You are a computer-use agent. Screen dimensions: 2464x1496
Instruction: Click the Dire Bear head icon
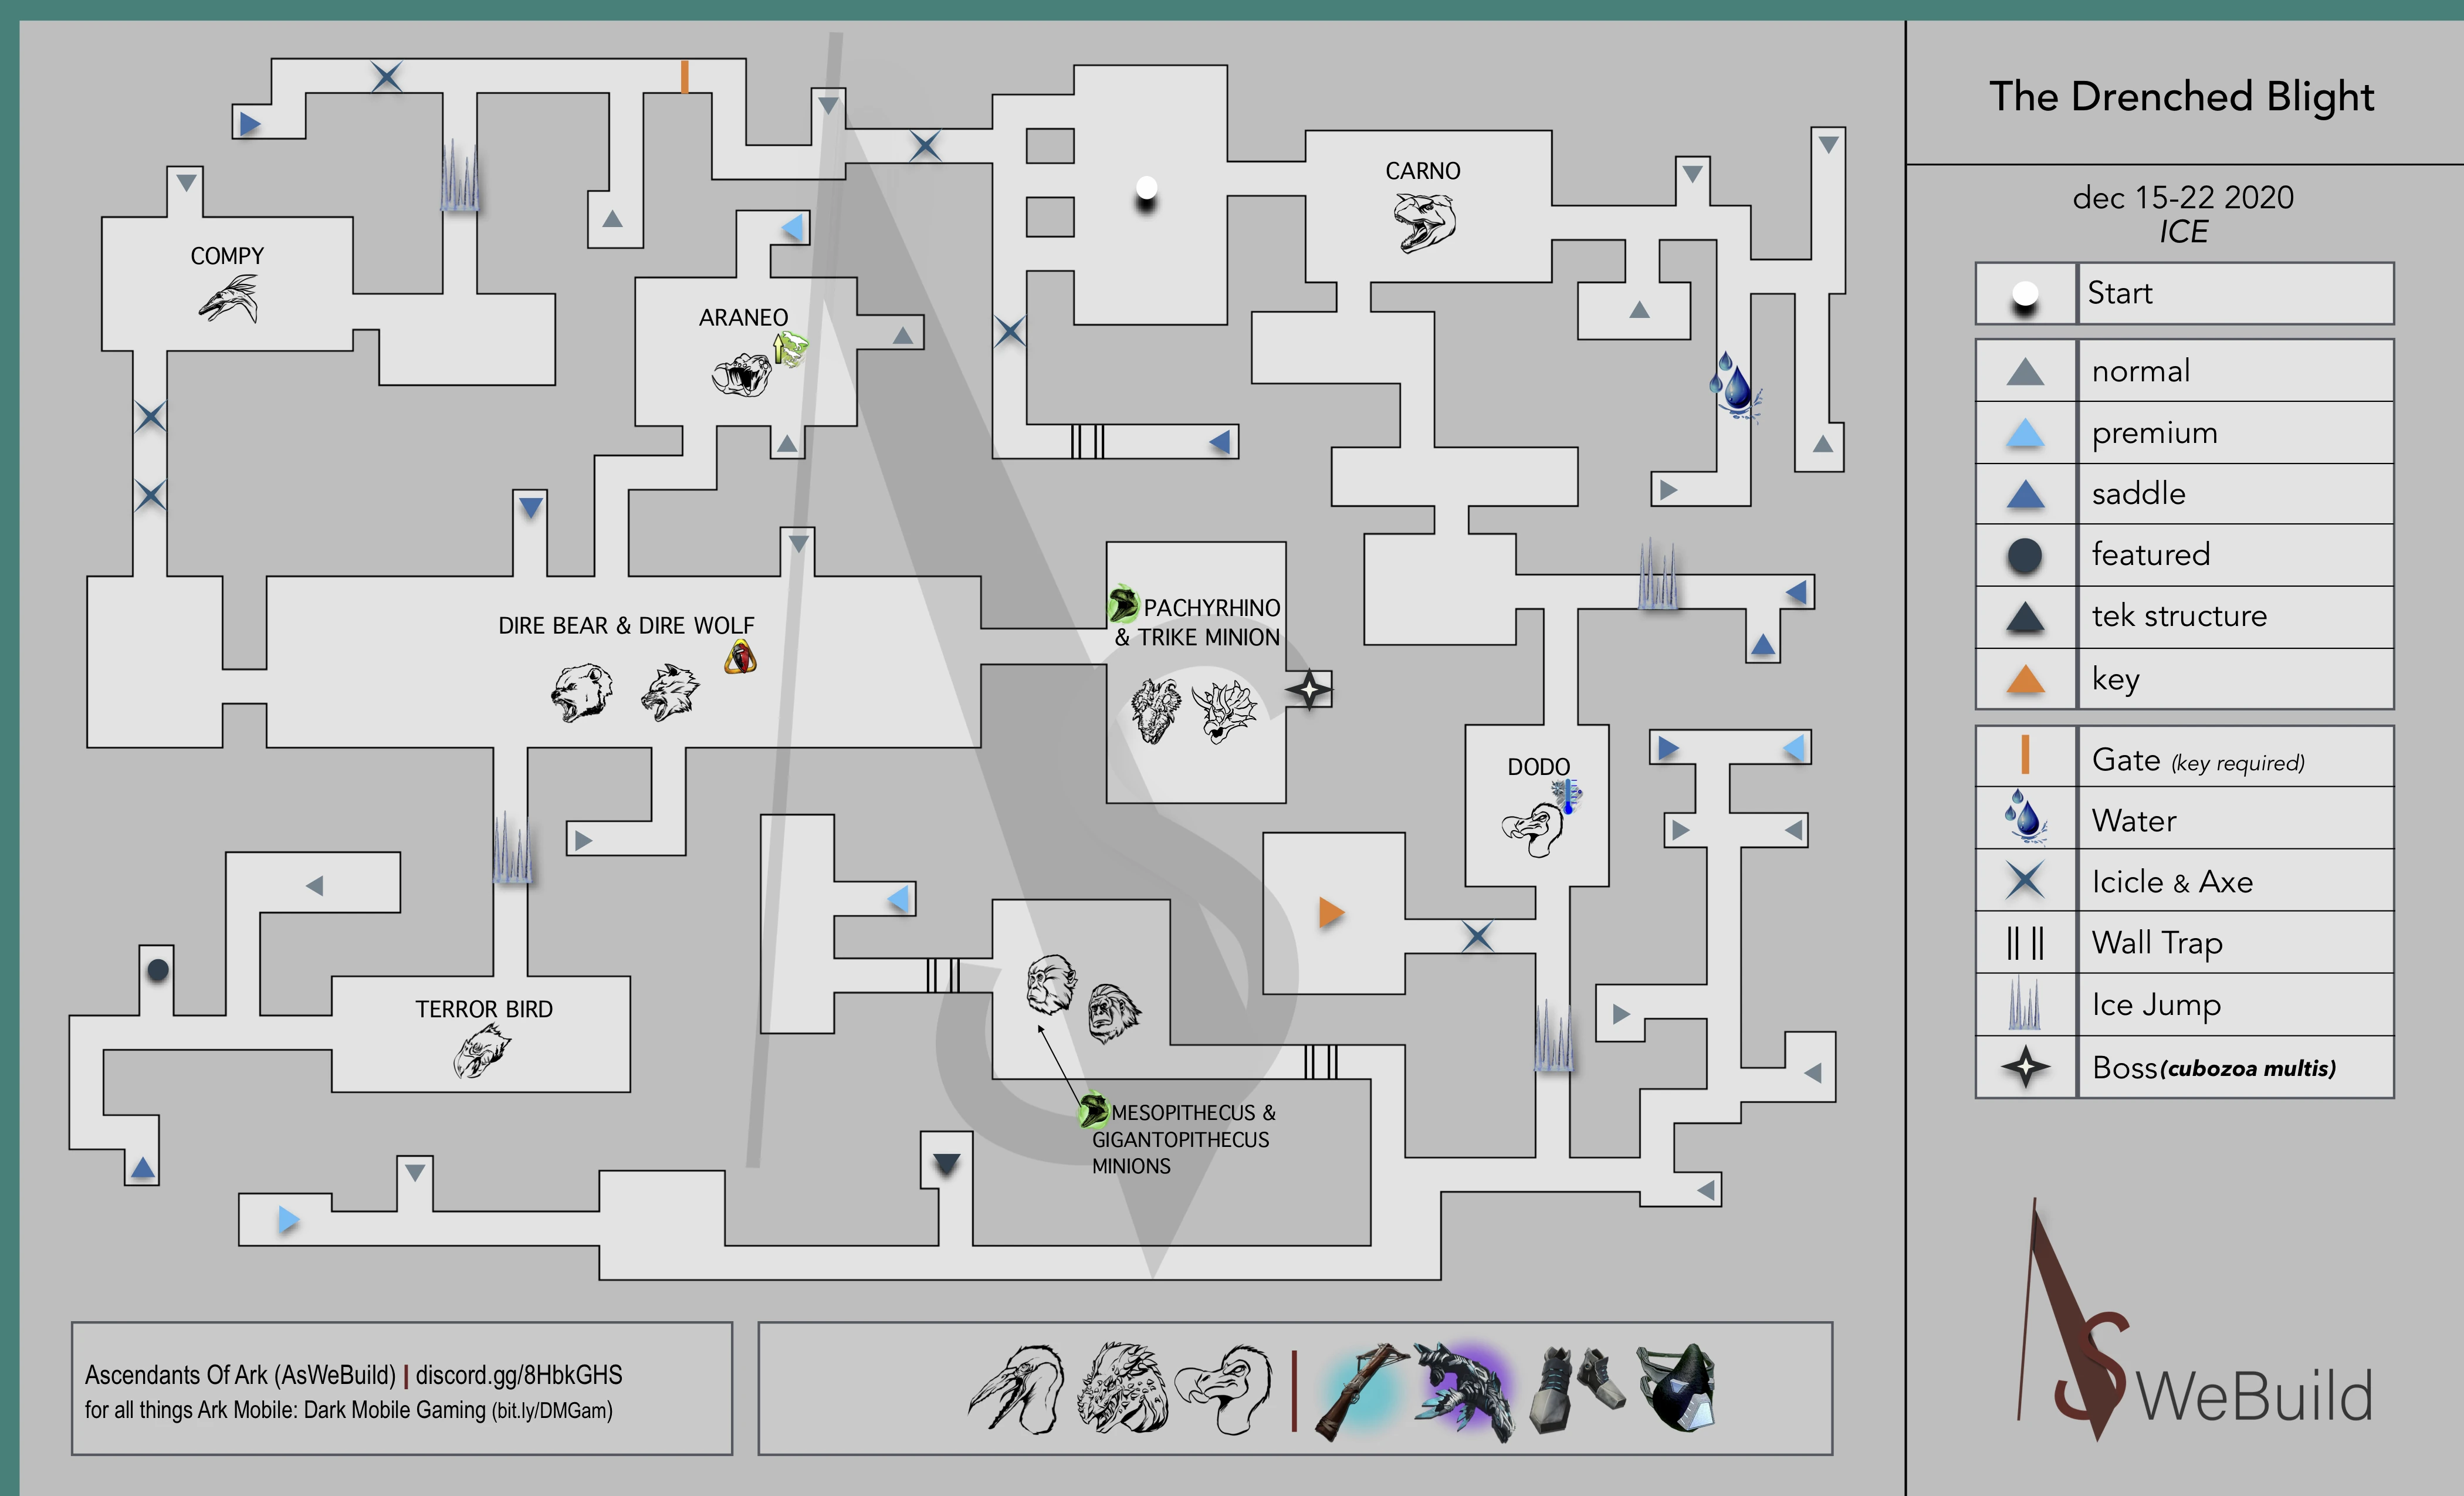[582, 692]
